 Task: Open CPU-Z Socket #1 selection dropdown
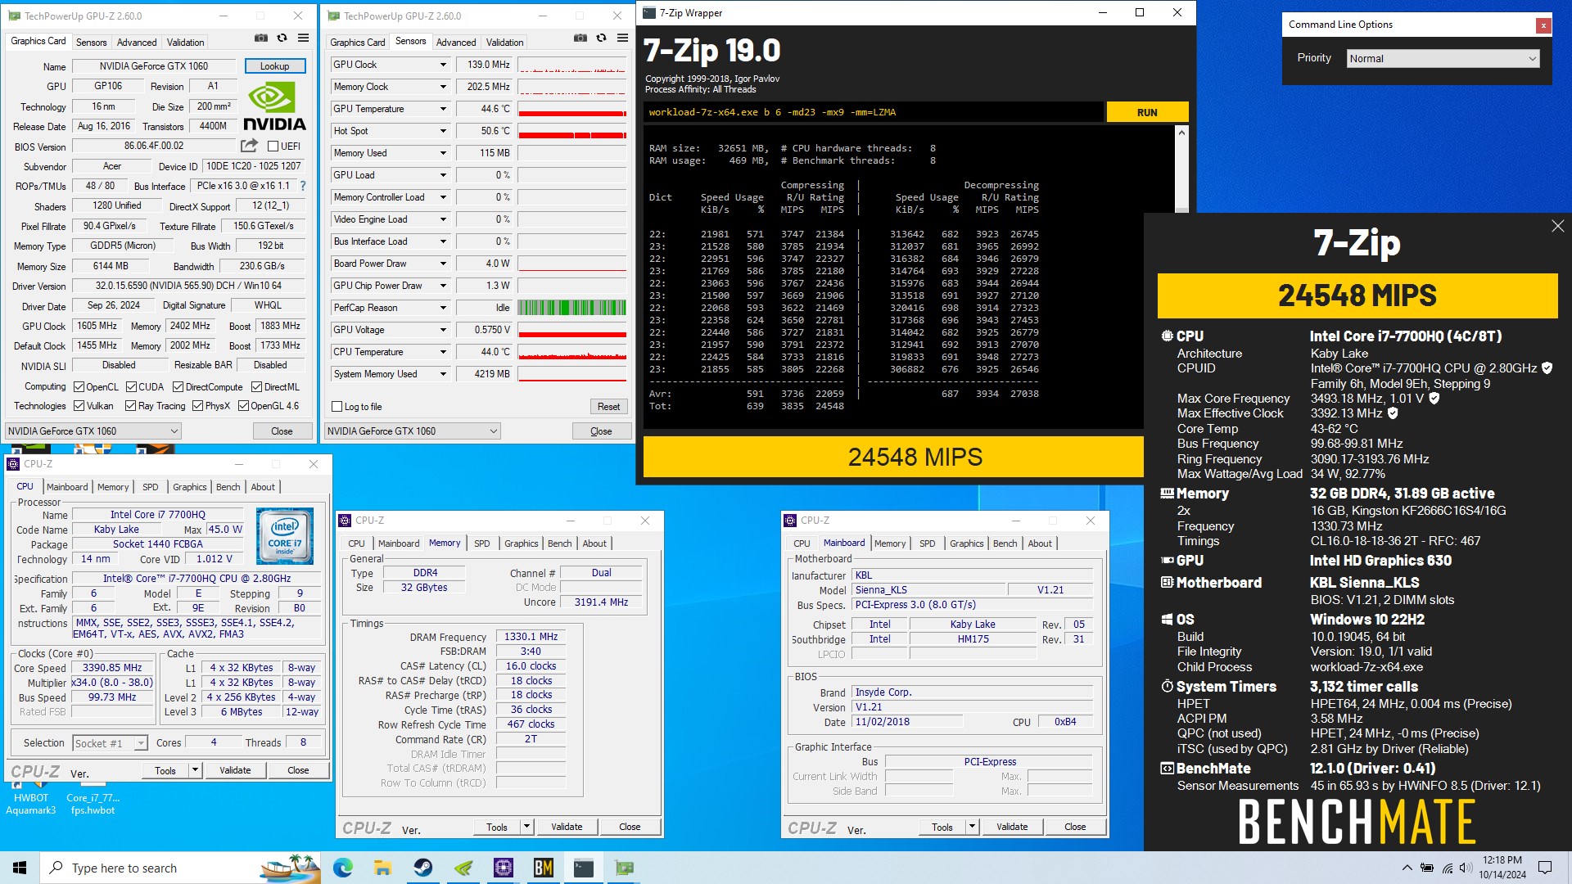pos(110,743)
